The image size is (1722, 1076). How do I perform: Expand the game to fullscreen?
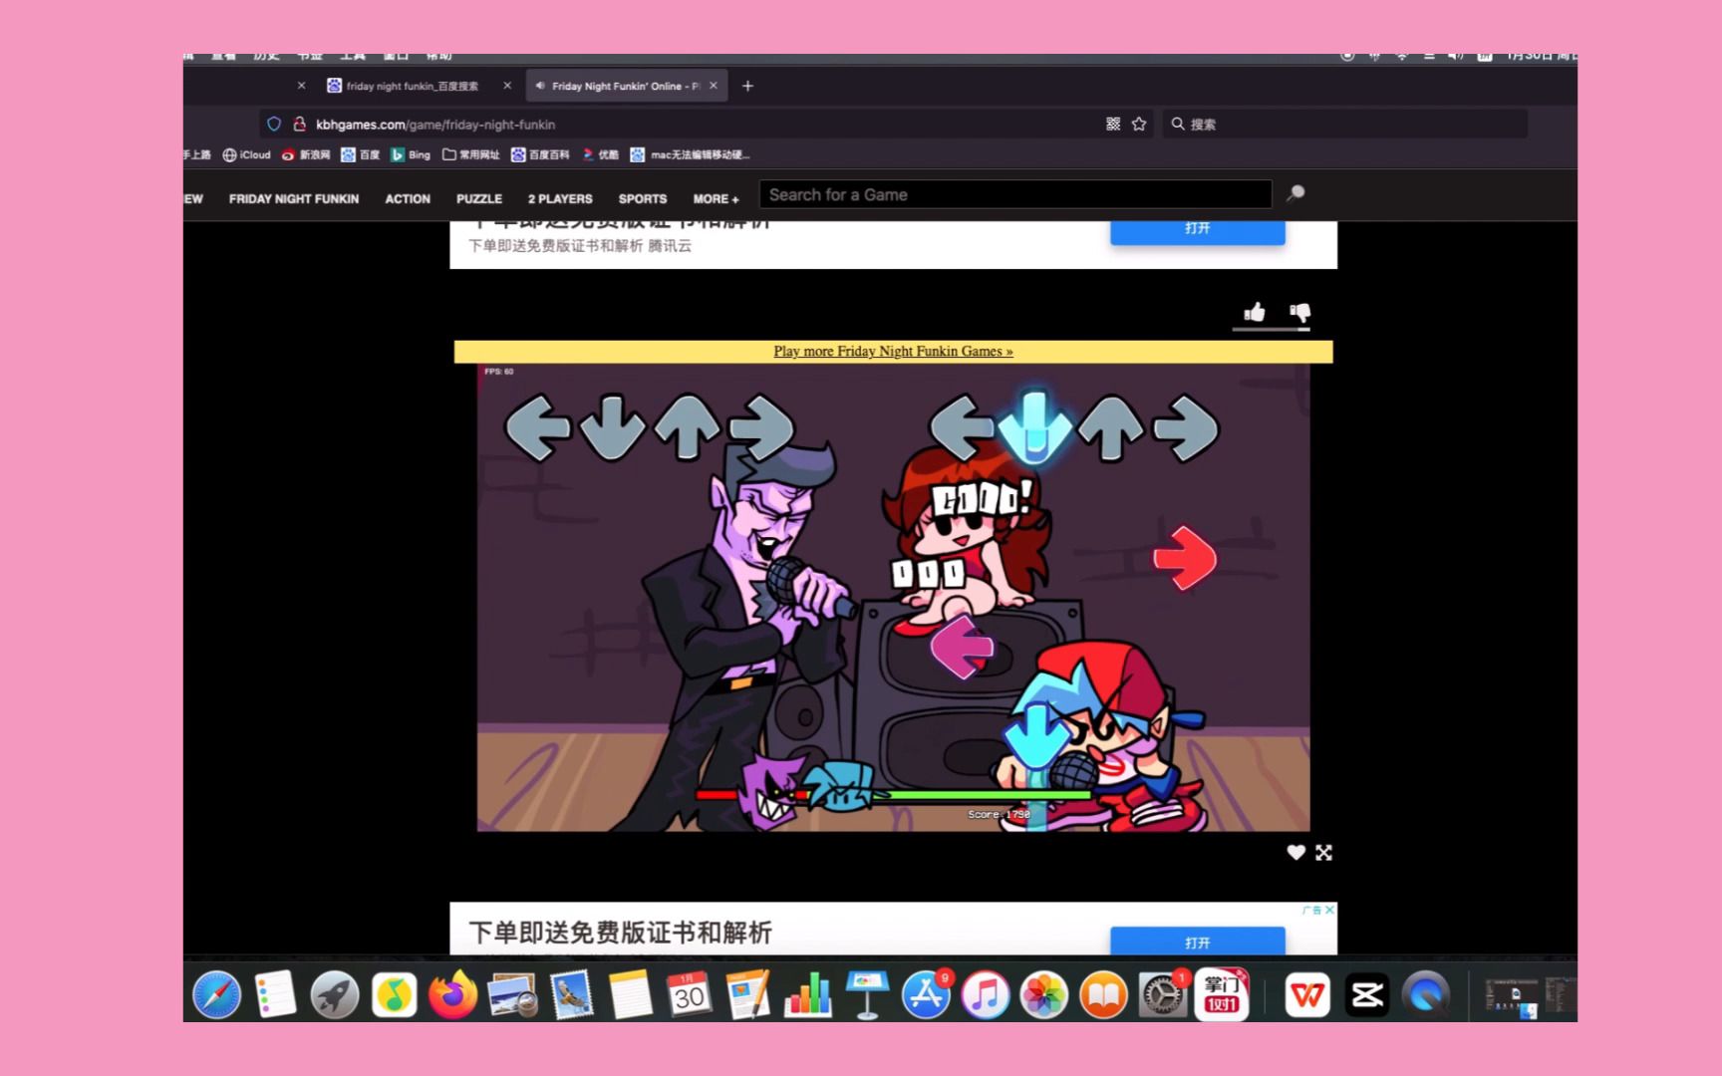coord(1323,852)
